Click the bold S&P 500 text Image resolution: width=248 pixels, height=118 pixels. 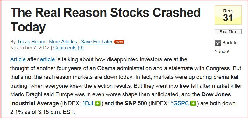pos(136,104)
